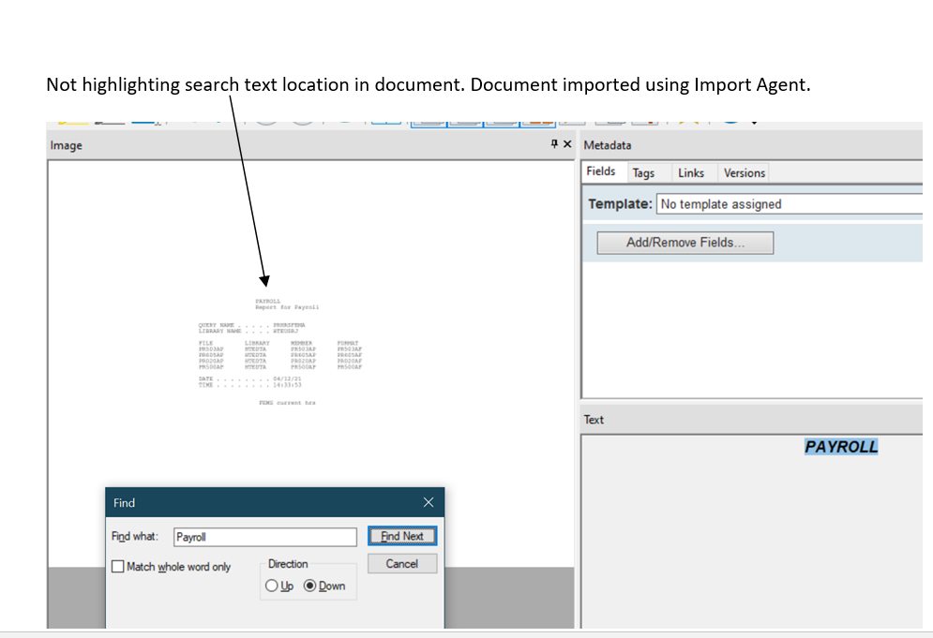The image size is (933, 638).
Task: Click the "Report for Payroll" line in the document
Action: (287, 307)
